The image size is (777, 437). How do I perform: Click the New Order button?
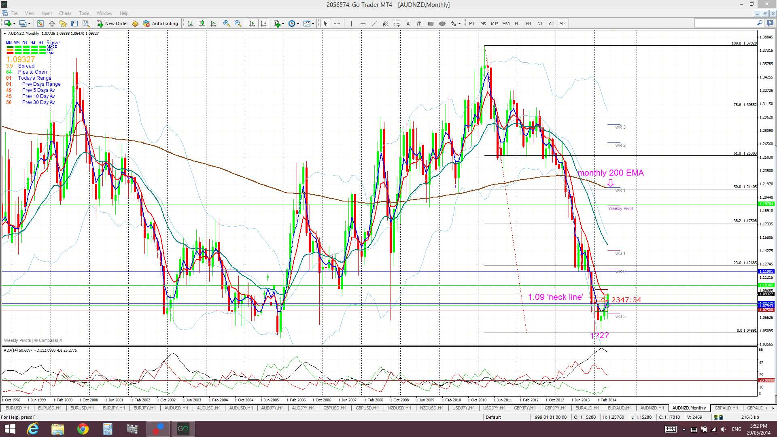[x=112, y=23]
